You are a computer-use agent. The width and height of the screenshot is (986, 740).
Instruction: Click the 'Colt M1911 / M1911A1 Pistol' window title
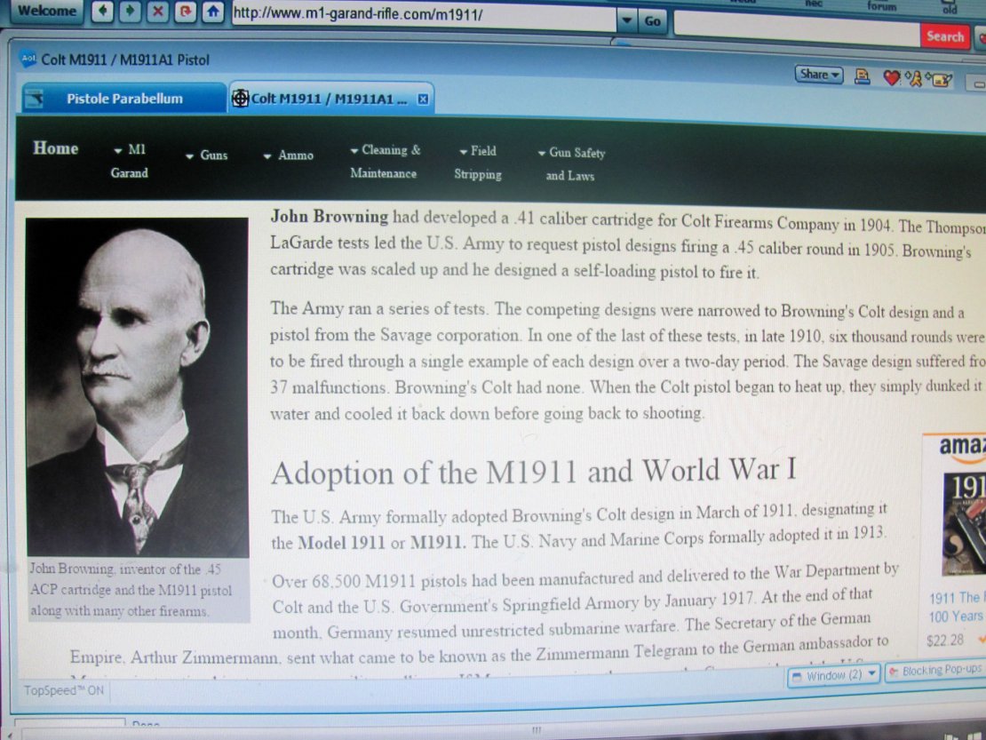pyautogui.click(x=125, y=60)
